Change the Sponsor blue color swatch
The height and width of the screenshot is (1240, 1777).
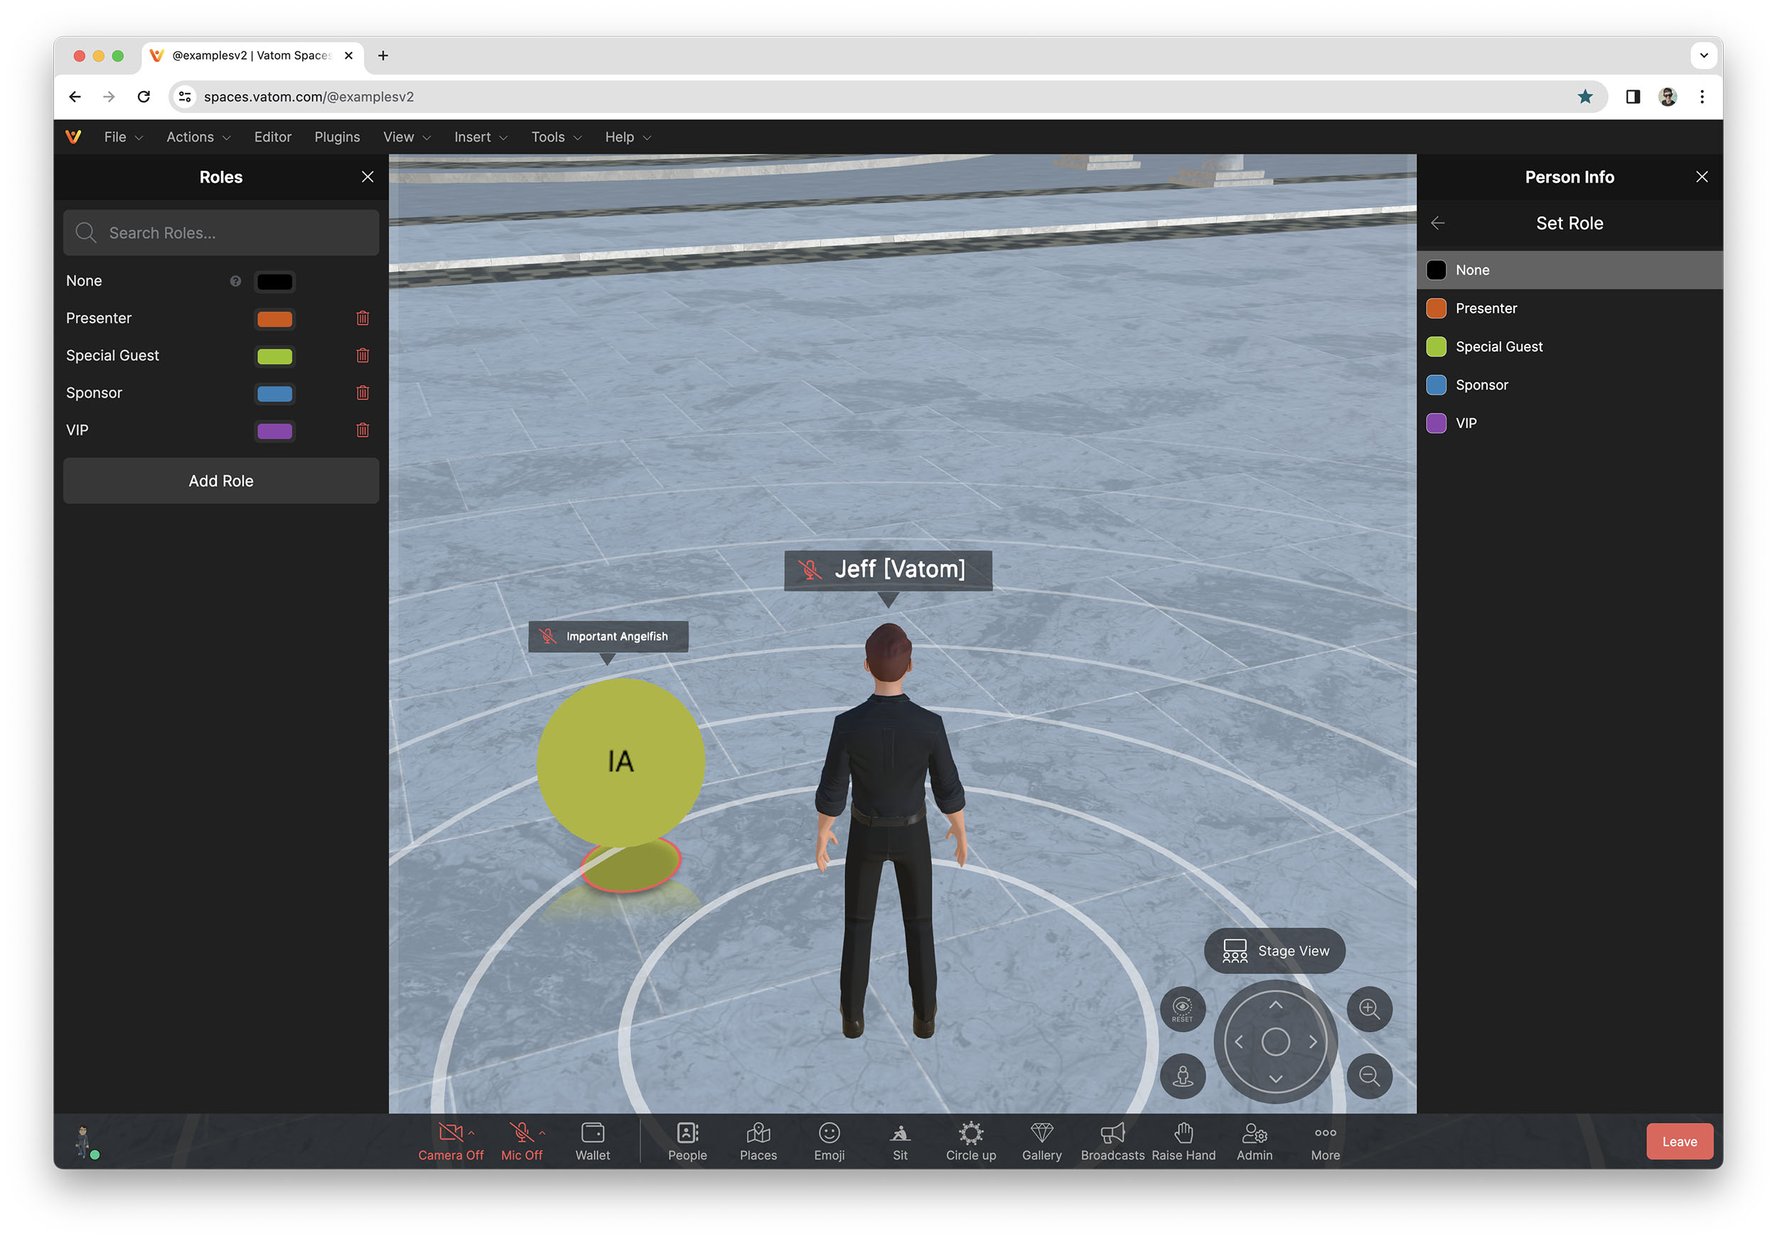(275, 392)
